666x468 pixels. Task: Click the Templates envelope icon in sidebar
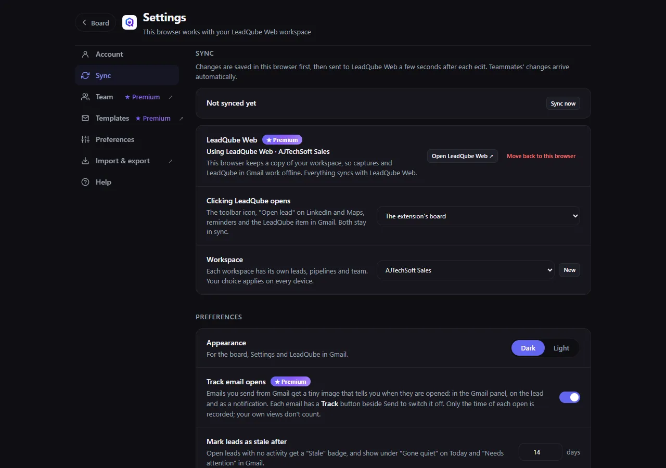(x=85, y=118)
